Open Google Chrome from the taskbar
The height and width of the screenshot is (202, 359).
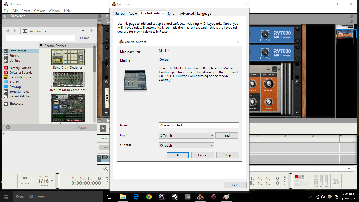(149, 197)
